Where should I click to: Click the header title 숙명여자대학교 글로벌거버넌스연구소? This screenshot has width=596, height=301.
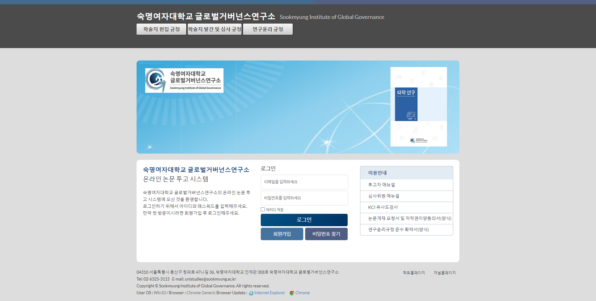tap(206, 16)
